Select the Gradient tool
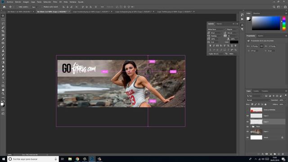Viewport: 288px width, 162px height. tap(3, 63)
